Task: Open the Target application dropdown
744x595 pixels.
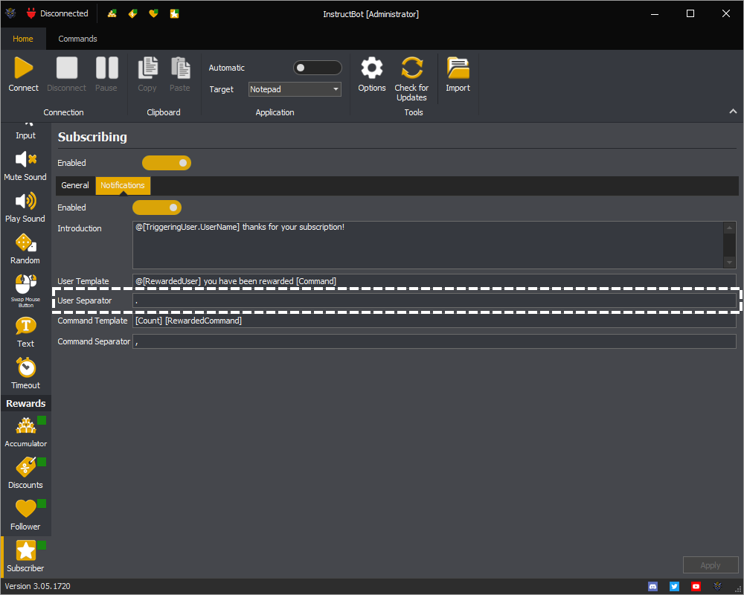Action: point(295,89)
